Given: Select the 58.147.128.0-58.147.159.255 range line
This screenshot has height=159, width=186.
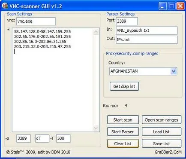Looking at the screenshot, I should tap(42, 31).
